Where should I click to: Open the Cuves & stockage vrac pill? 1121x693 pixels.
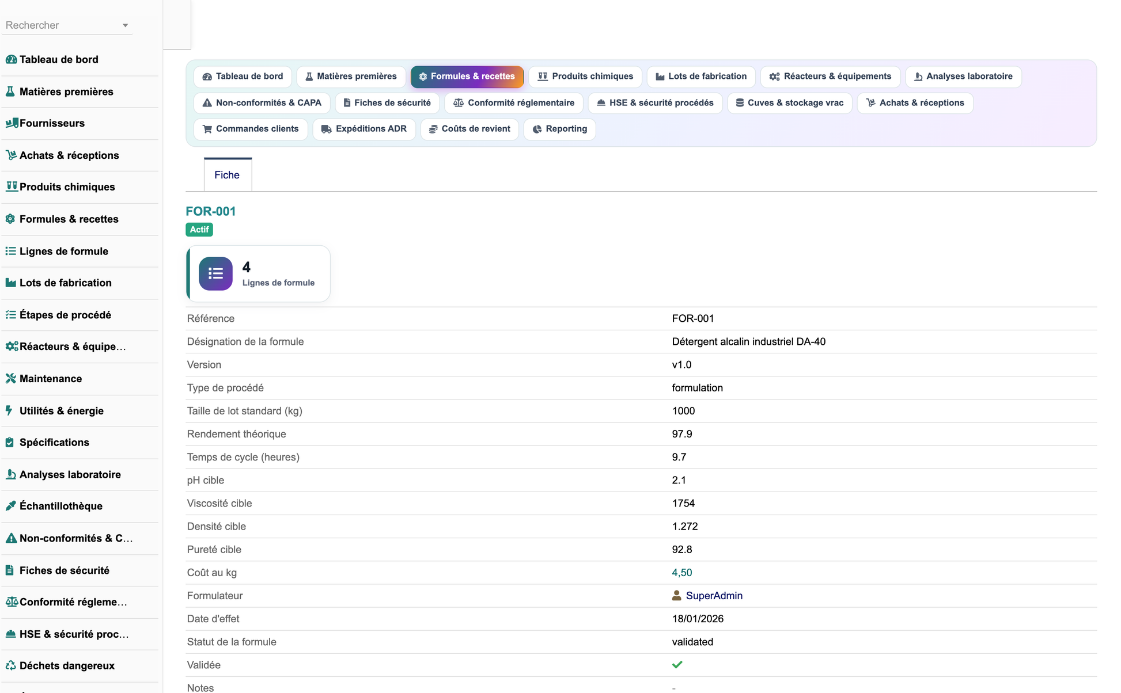point(790,103)
